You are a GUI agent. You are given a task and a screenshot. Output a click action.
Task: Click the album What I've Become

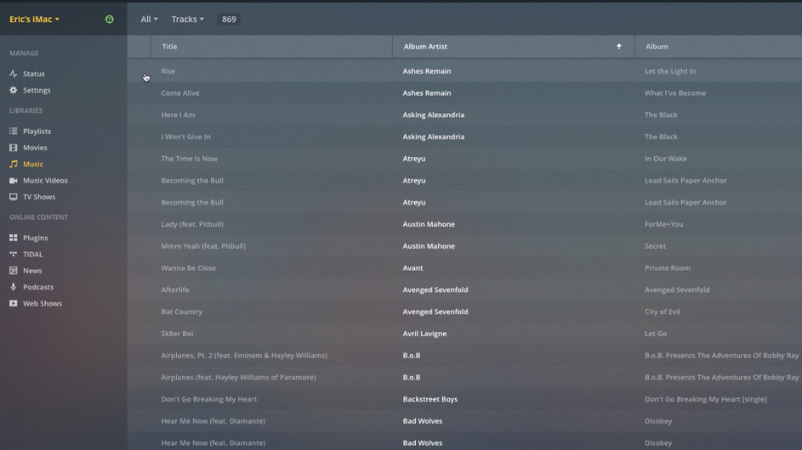(675, 93)
